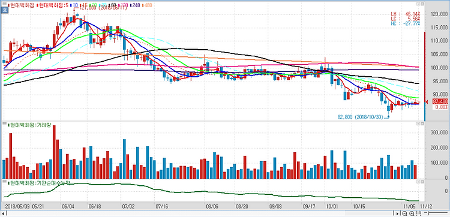The height and width of the screenshot is (217, 450).
Task: Select the 240-day moving average legend
Action: 135,5
